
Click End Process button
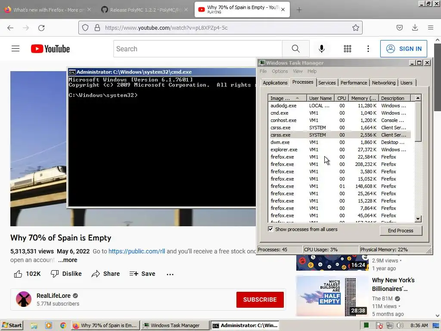point(401,231)
